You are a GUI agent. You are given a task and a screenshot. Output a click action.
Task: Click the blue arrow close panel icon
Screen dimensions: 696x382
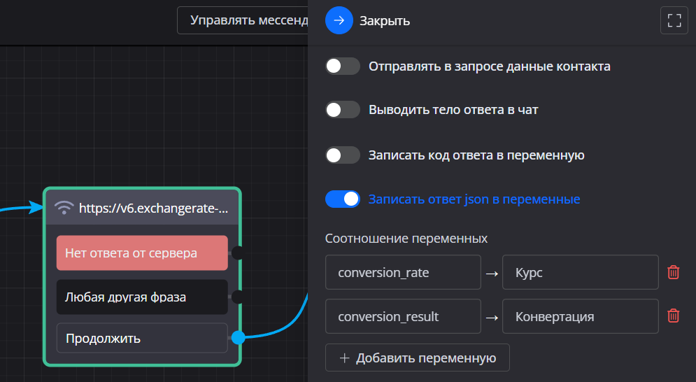(x=339, y=20)
